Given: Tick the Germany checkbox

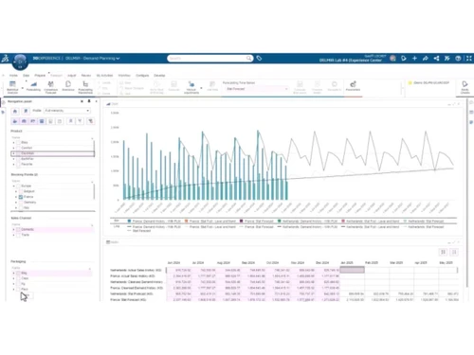Looking at the screenshot, I should tap(21, 202).
